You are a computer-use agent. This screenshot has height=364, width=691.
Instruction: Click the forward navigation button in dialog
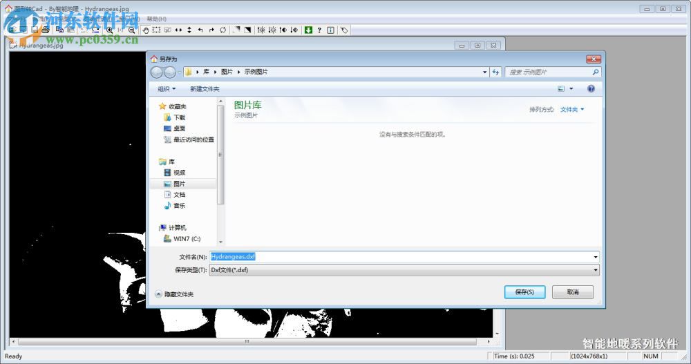170,72
